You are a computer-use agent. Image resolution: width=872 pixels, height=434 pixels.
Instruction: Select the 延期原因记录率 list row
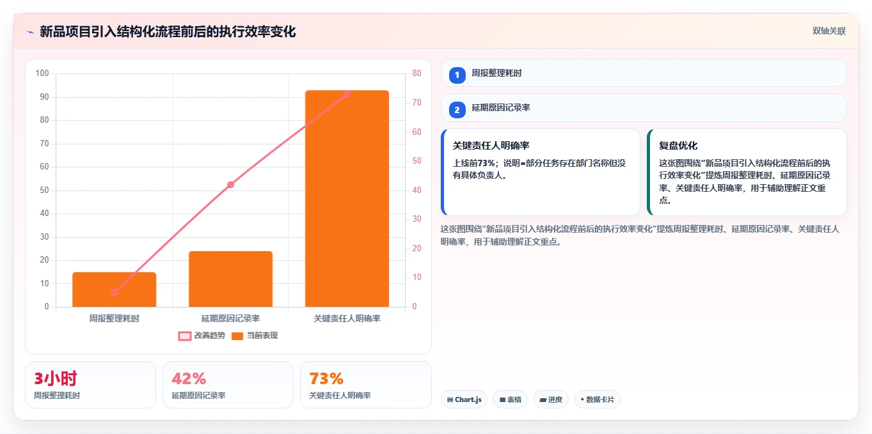pyautogui.click(x=644, y=108)
